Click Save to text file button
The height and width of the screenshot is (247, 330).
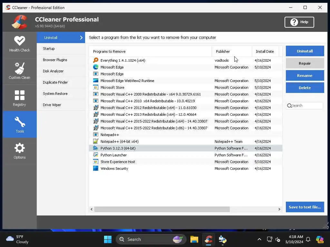(305, 207)
